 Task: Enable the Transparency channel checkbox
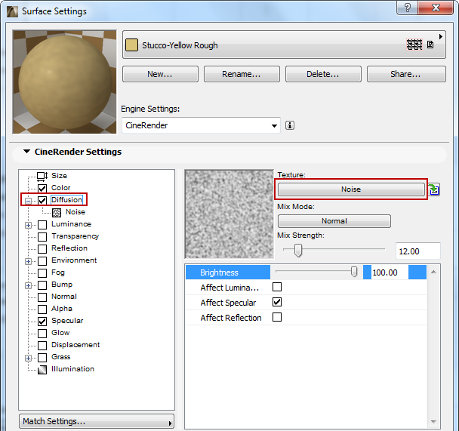coord(42,237)
